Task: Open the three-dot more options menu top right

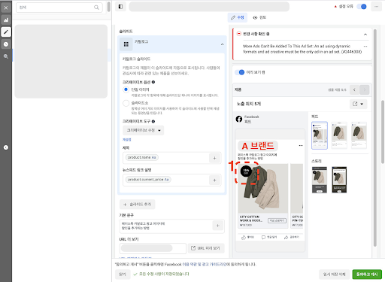Action: coord(376,7)
